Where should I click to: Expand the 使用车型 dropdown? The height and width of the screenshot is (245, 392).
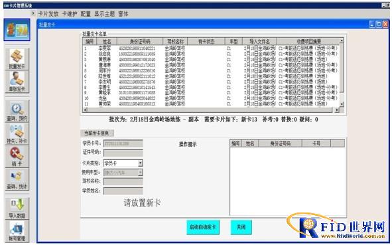pyautogui.click(x=140, y=173)
